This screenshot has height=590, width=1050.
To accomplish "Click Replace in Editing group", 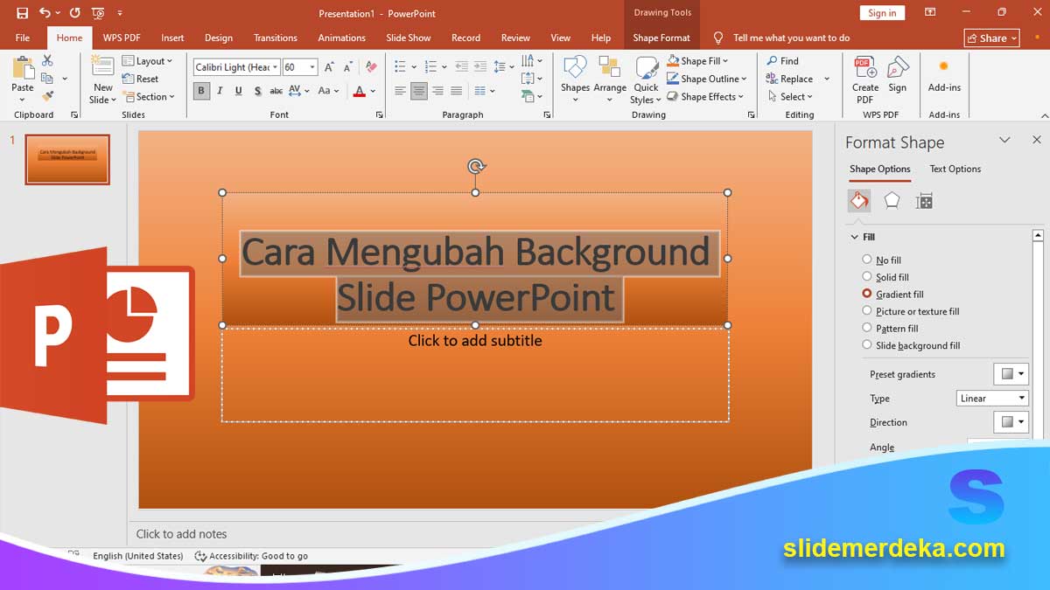I will click(x=790, y=79).
